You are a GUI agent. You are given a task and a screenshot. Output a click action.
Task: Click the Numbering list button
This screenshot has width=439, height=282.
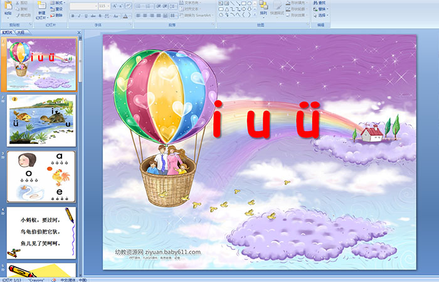(x=149, y=6)
